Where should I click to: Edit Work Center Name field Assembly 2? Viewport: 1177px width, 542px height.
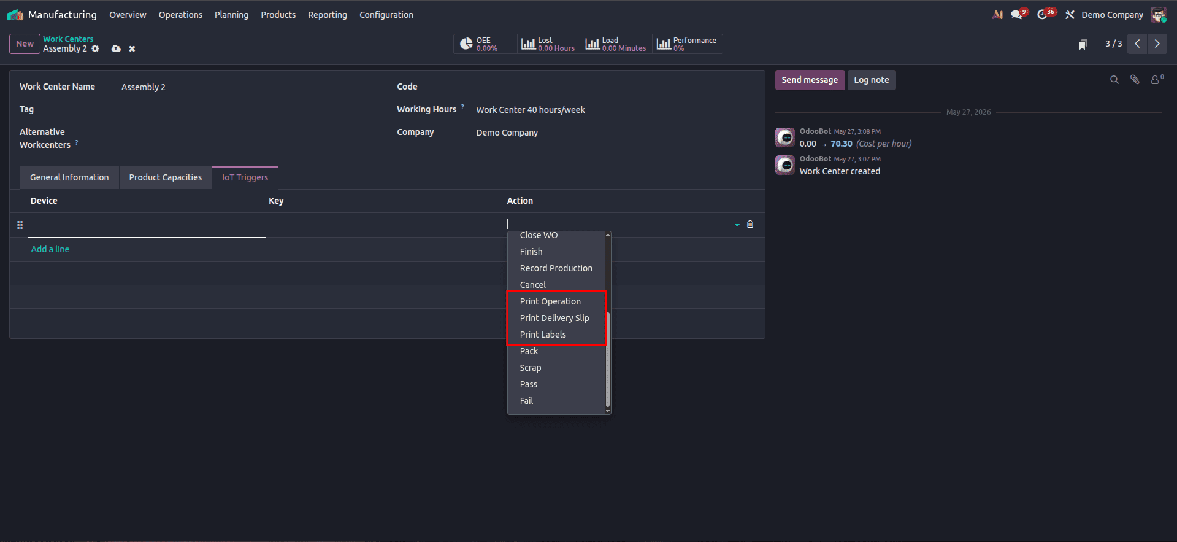coord(249,87)
